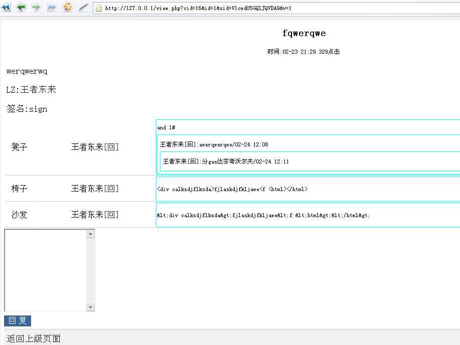Screen dimensions: 460x345
Task: Click 王者东来[回] in the 凳子 row
Action: pos(95,147)
